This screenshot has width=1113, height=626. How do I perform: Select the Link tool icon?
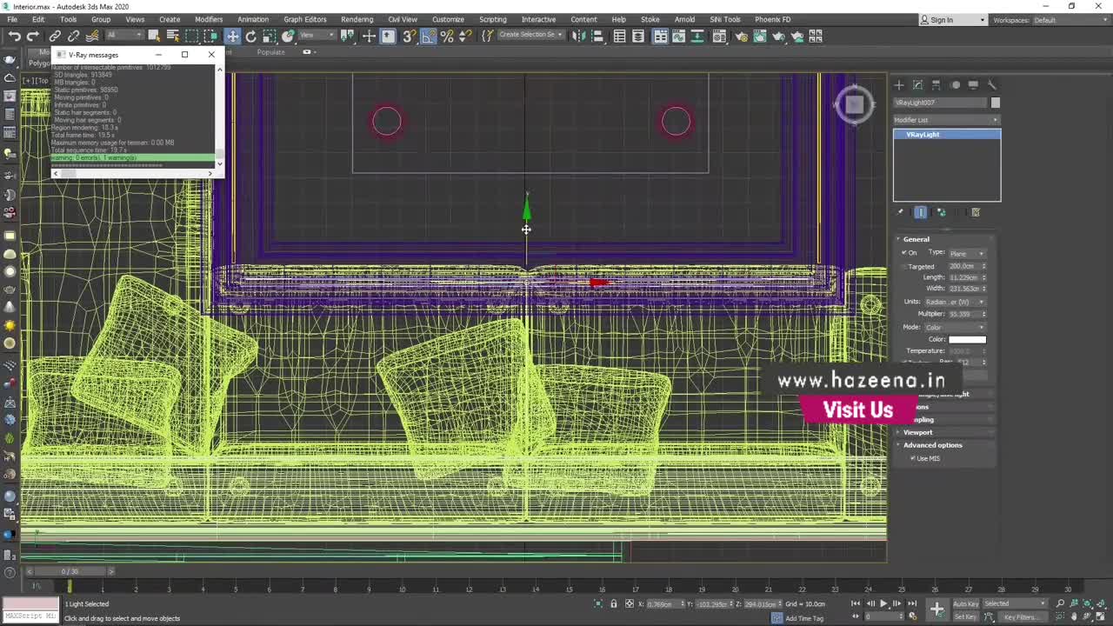point(55,36)
